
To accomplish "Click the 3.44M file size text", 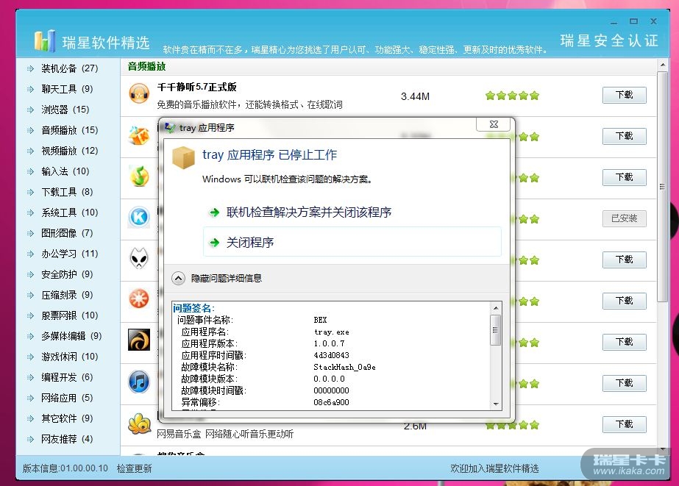I will point(416,96).
